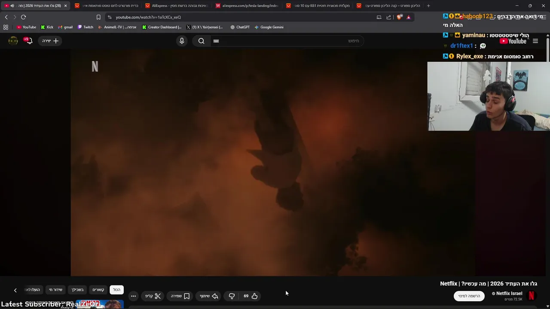Click the share button under the video
This screenshot has width=550, height=309.
coord(209,296)
